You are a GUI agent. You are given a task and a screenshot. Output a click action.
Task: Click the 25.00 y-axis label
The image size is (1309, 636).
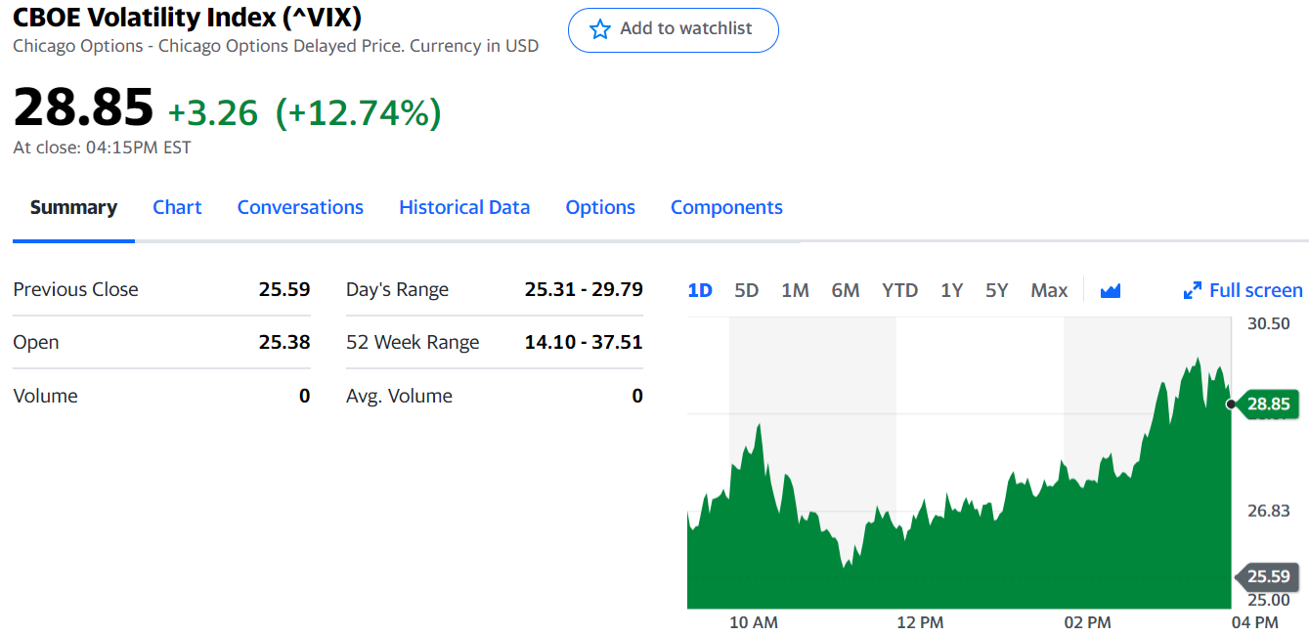(1269, 600)
